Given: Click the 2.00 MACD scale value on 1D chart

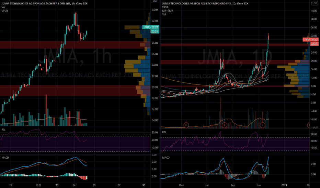Looking at the screenshot, I should pos(313,164).
